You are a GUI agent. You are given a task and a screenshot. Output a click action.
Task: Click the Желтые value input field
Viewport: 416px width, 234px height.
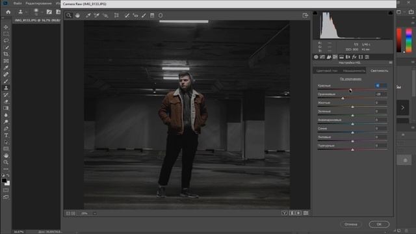[381, 103]
